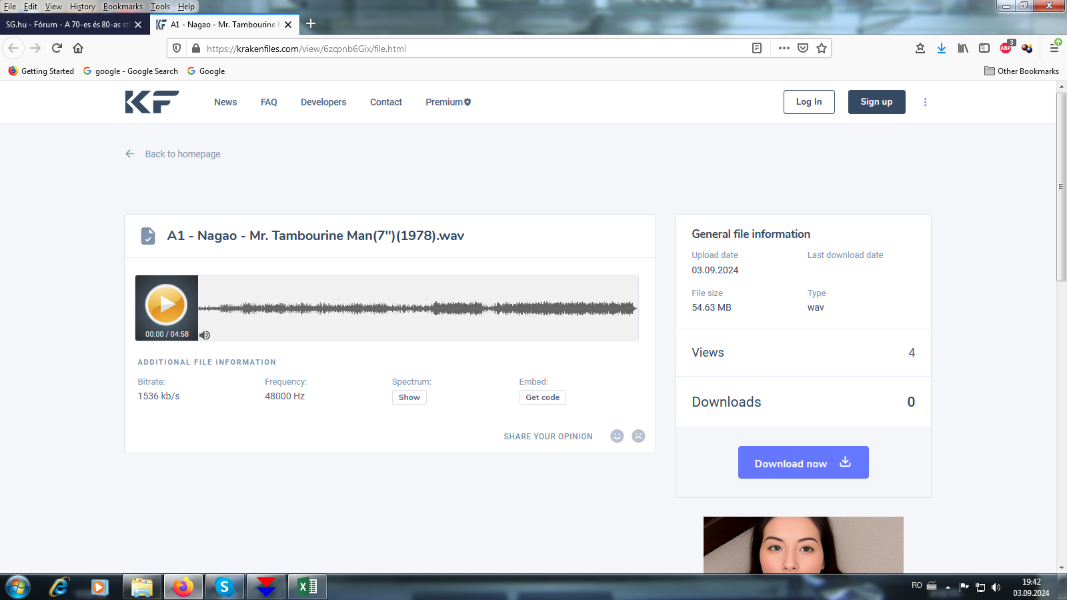1067x600 pixels.
Task: Open page actions three-dot menu
Action: (x=784, y=48)
